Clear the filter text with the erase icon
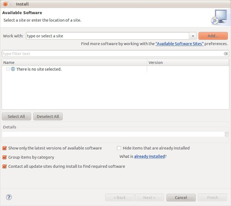This screenshot has width=231, height=206. (226, 54)
